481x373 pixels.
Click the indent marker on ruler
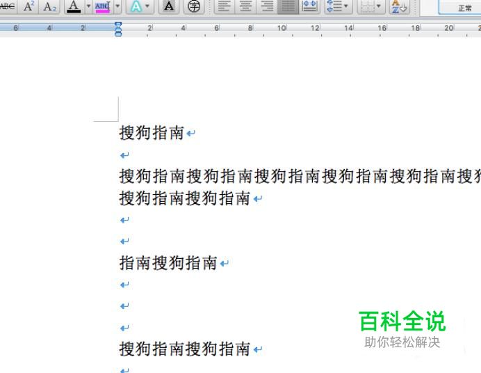118,29
